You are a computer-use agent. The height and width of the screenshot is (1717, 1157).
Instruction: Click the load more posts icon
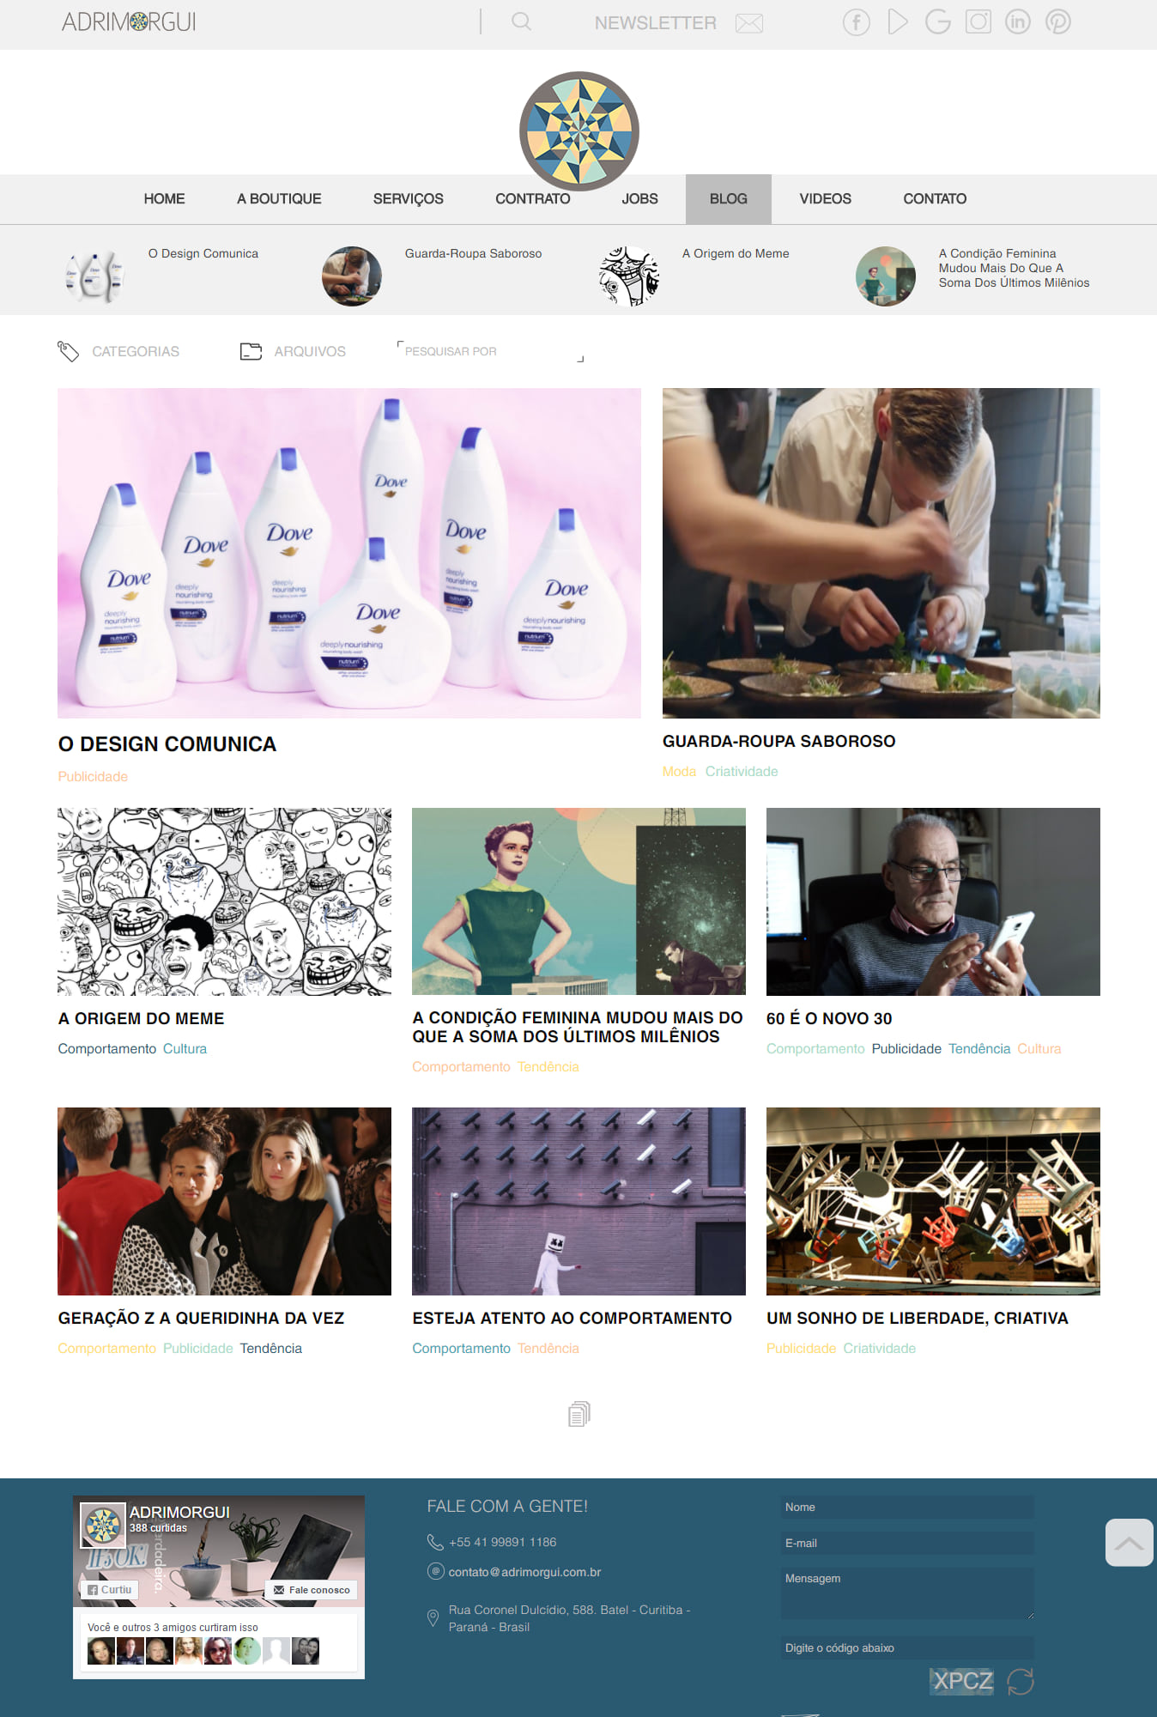tap(579, 1414)
